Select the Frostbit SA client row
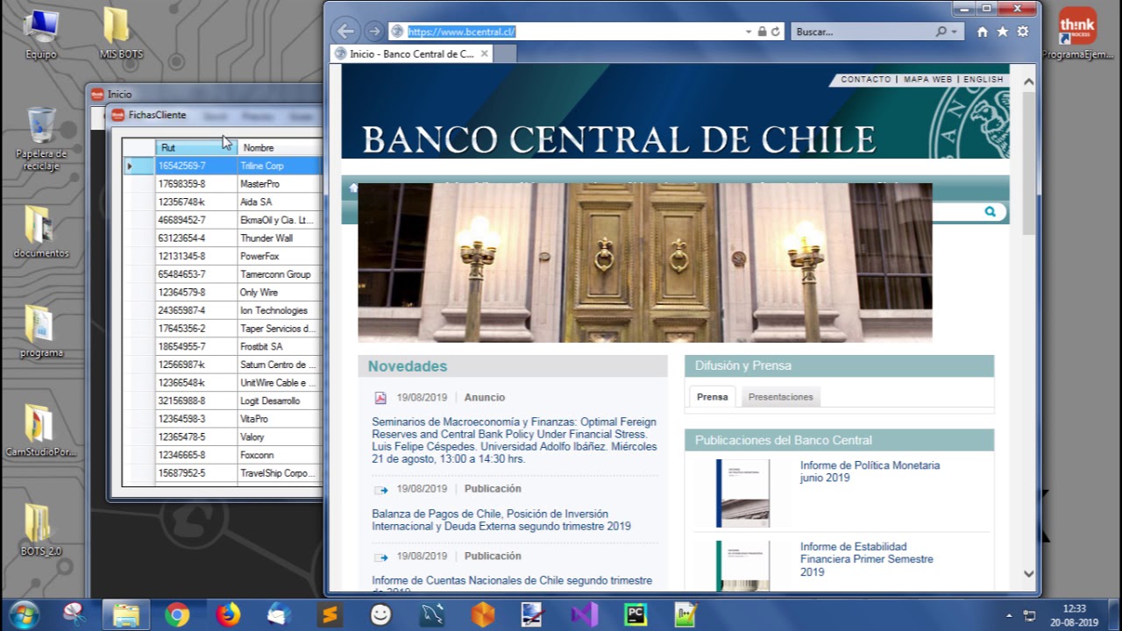1122x631 pixels. (x=224, y=346)
